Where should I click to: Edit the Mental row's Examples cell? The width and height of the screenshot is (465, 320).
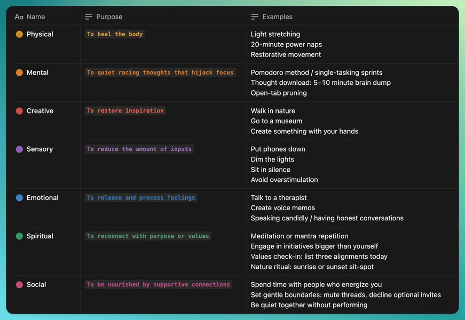pyautogui.click(x=320, y=83)
